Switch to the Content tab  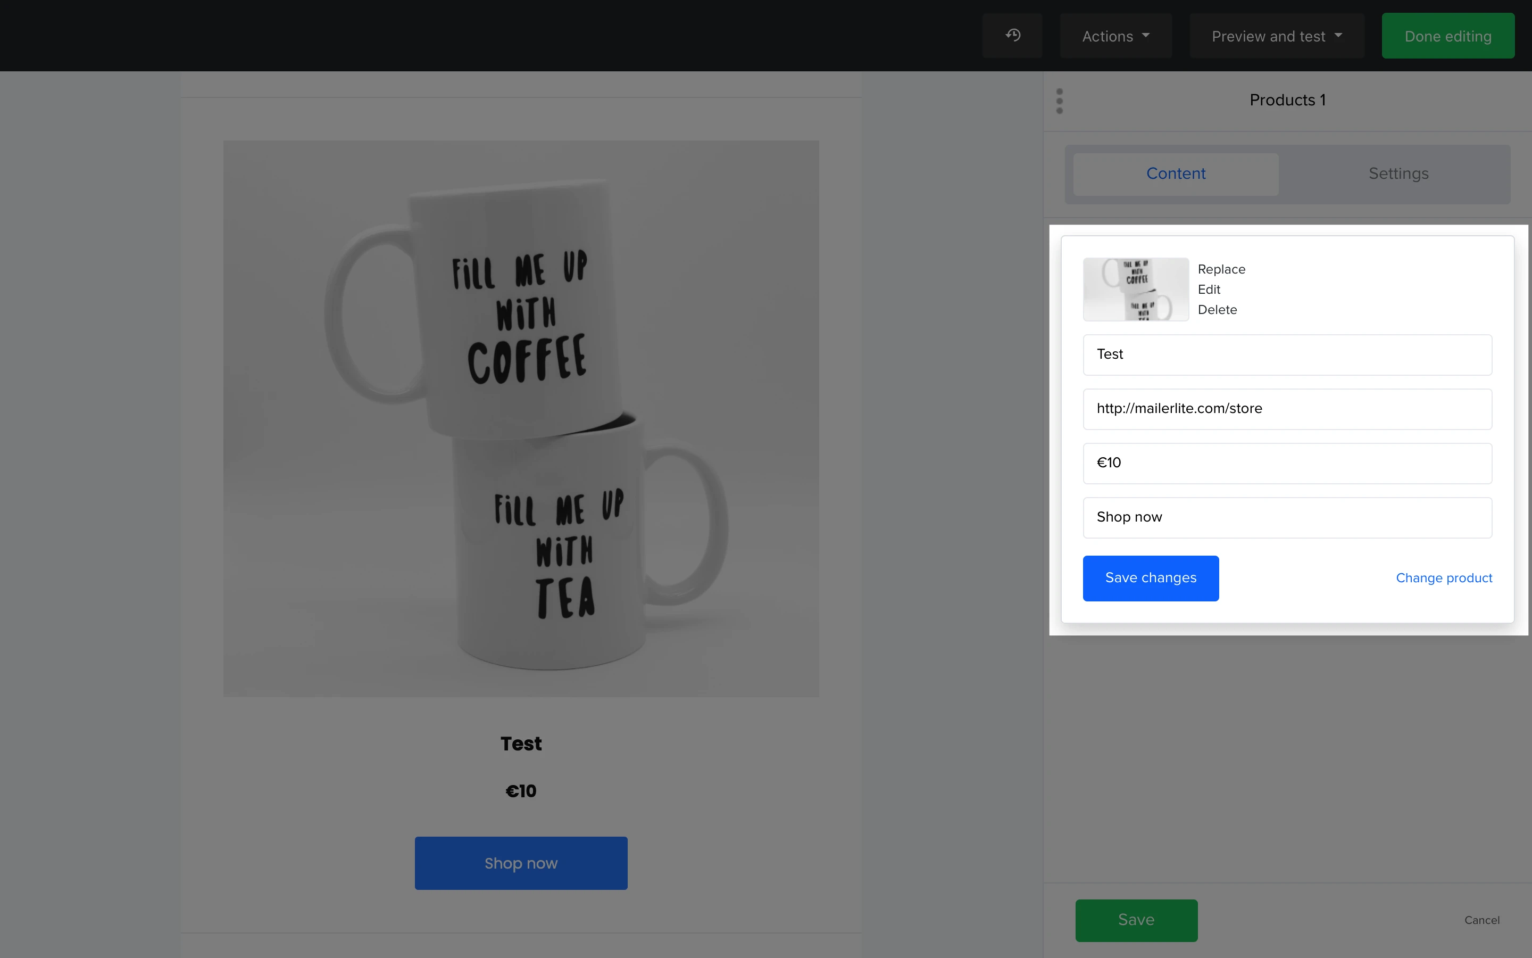click(x=1176, y=174)
